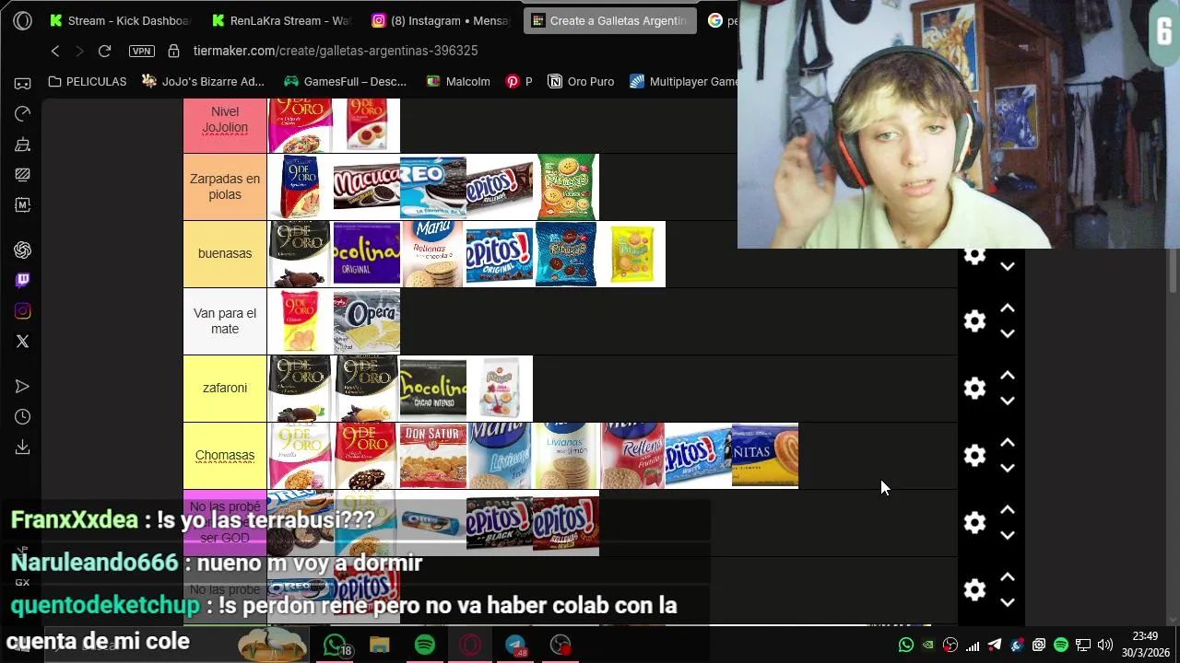Open the Pinterest P bookmark

(x=519, y=81)
